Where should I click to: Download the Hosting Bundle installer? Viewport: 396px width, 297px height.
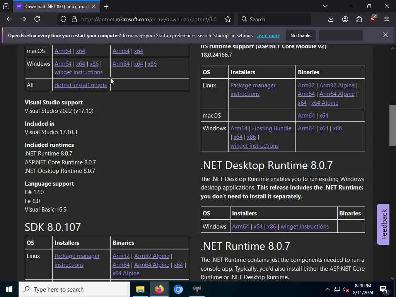click(272, 128)
